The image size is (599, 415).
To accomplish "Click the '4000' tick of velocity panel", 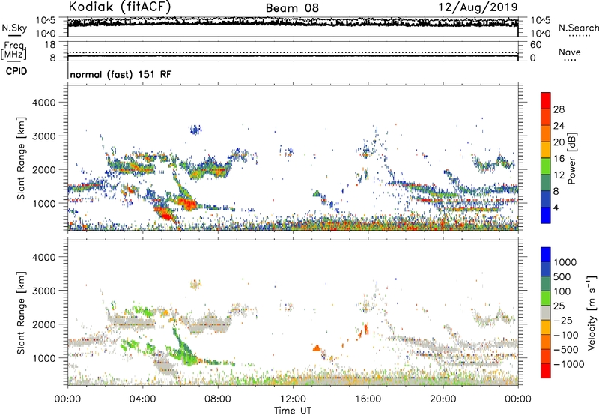I will coord(43,257).
